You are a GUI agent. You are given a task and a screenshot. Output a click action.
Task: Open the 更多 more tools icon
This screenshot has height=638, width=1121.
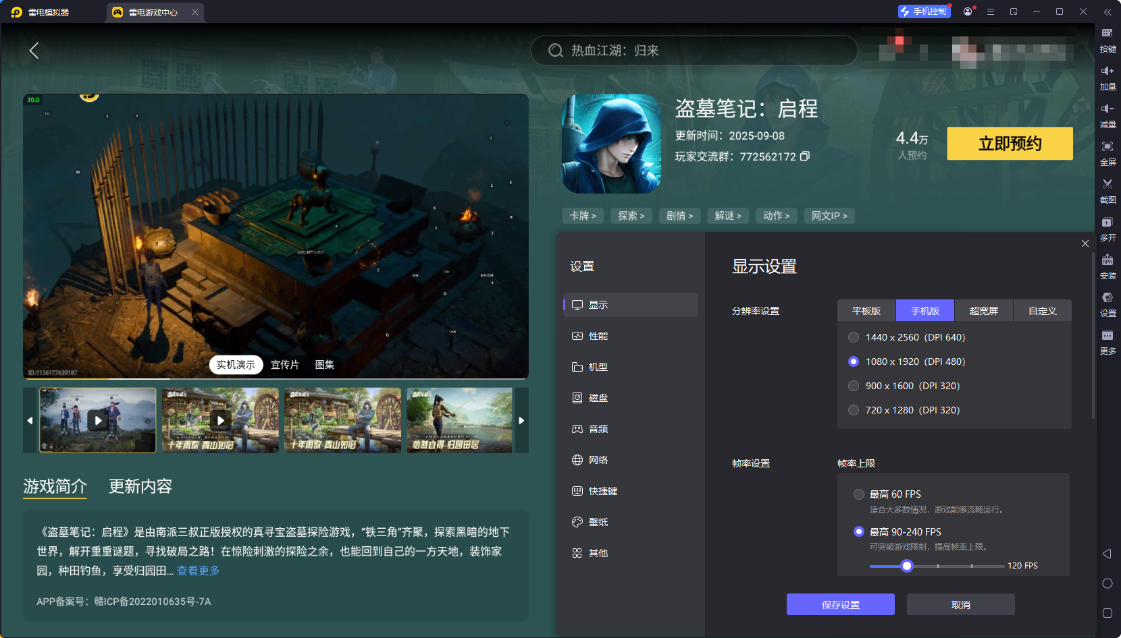click(1107, 342)
